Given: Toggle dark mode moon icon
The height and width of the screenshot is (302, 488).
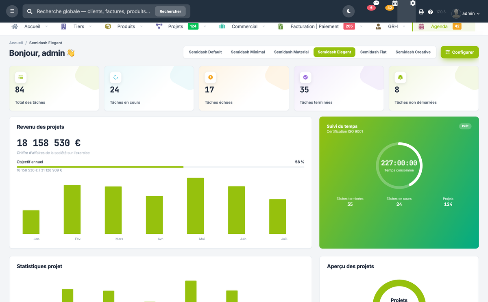Looking at the screenshot, I should click(x=349, y=11).
